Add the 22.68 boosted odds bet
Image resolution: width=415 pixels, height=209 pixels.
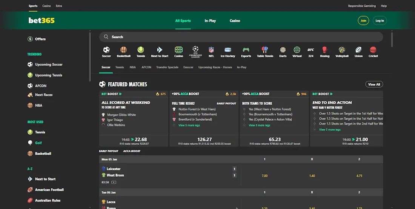tap(134, 141)
